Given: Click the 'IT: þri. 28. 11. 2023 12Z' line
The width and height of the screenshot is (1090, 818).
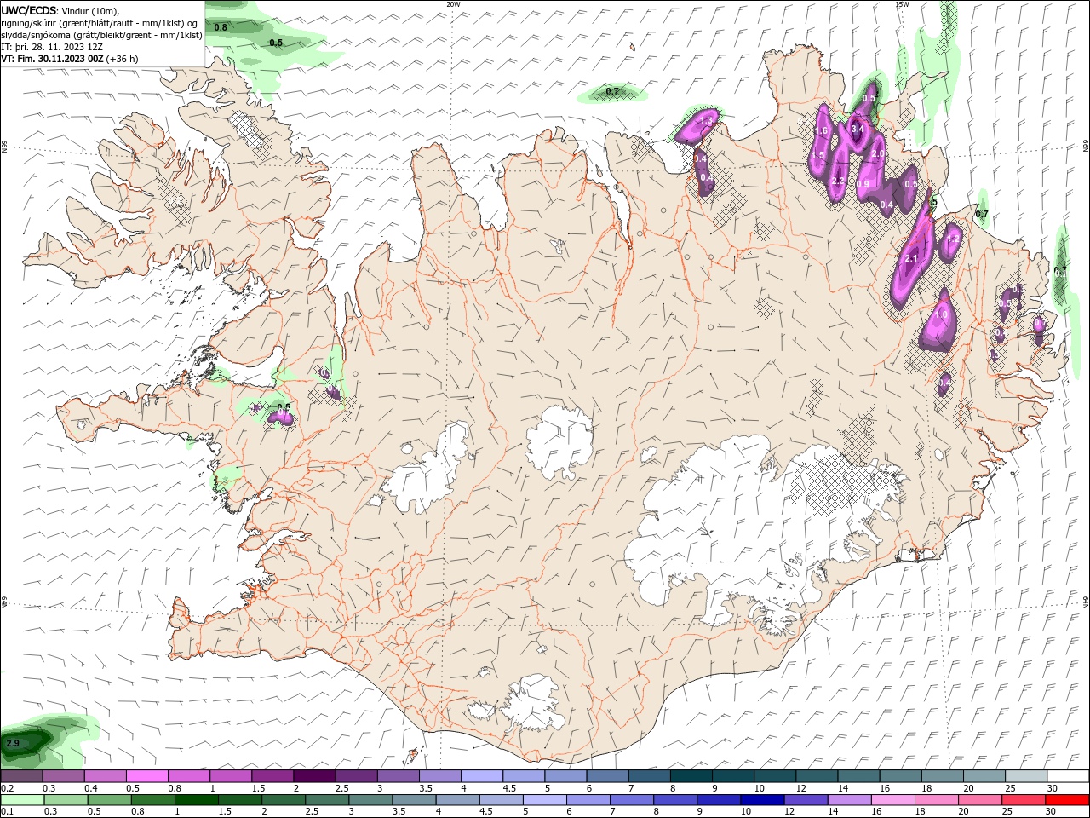Looking at the screenshot, I should [x=52, y=47].
